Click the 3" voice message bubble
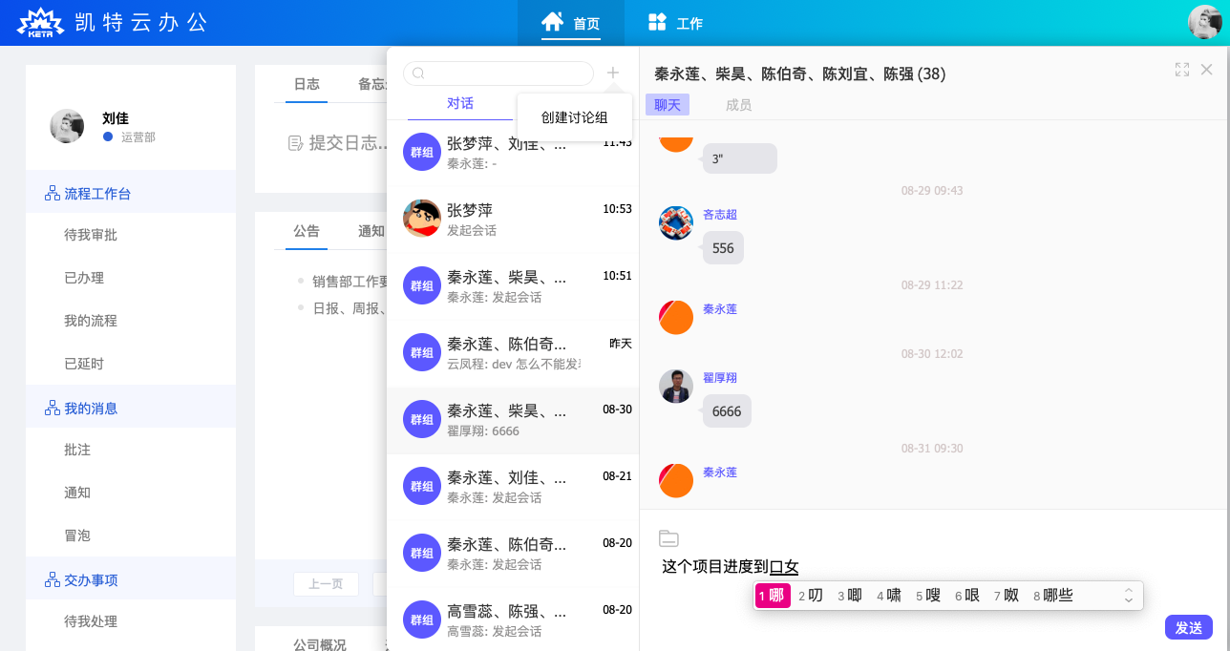 pyautogui.click(x=739, y=158)
